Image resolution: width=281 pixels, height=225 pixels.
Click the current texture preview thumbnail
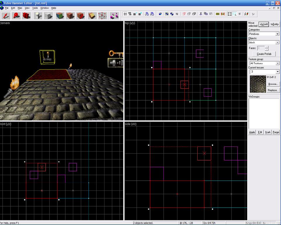257,84
